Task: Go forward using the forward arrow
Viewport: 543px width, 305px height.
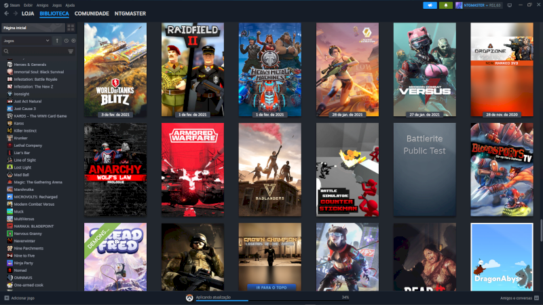Action: (15, 14)
